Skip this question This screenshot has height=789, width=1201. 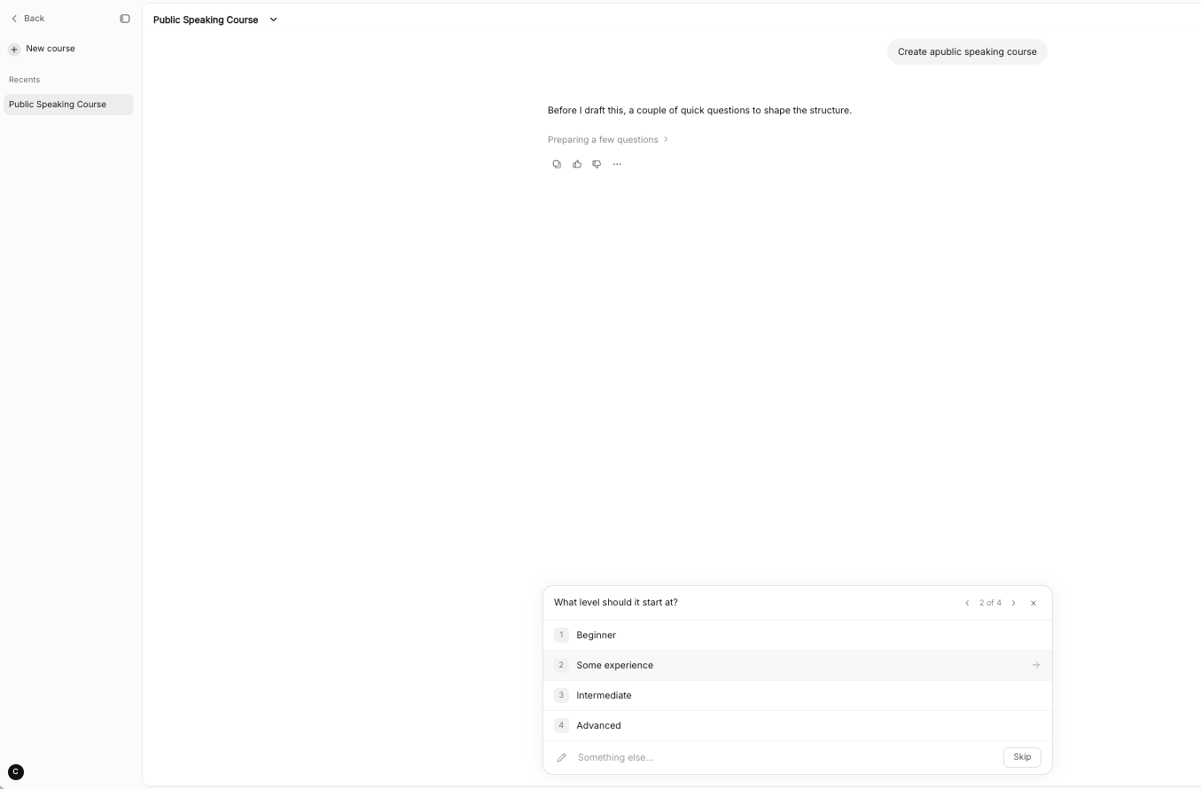[x=1022, y=757]
